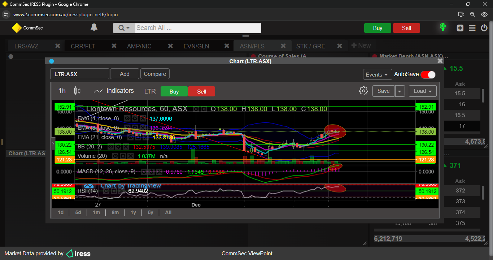Click the green lightbulb icon
The image size is (493, 260).
point(442,27)
